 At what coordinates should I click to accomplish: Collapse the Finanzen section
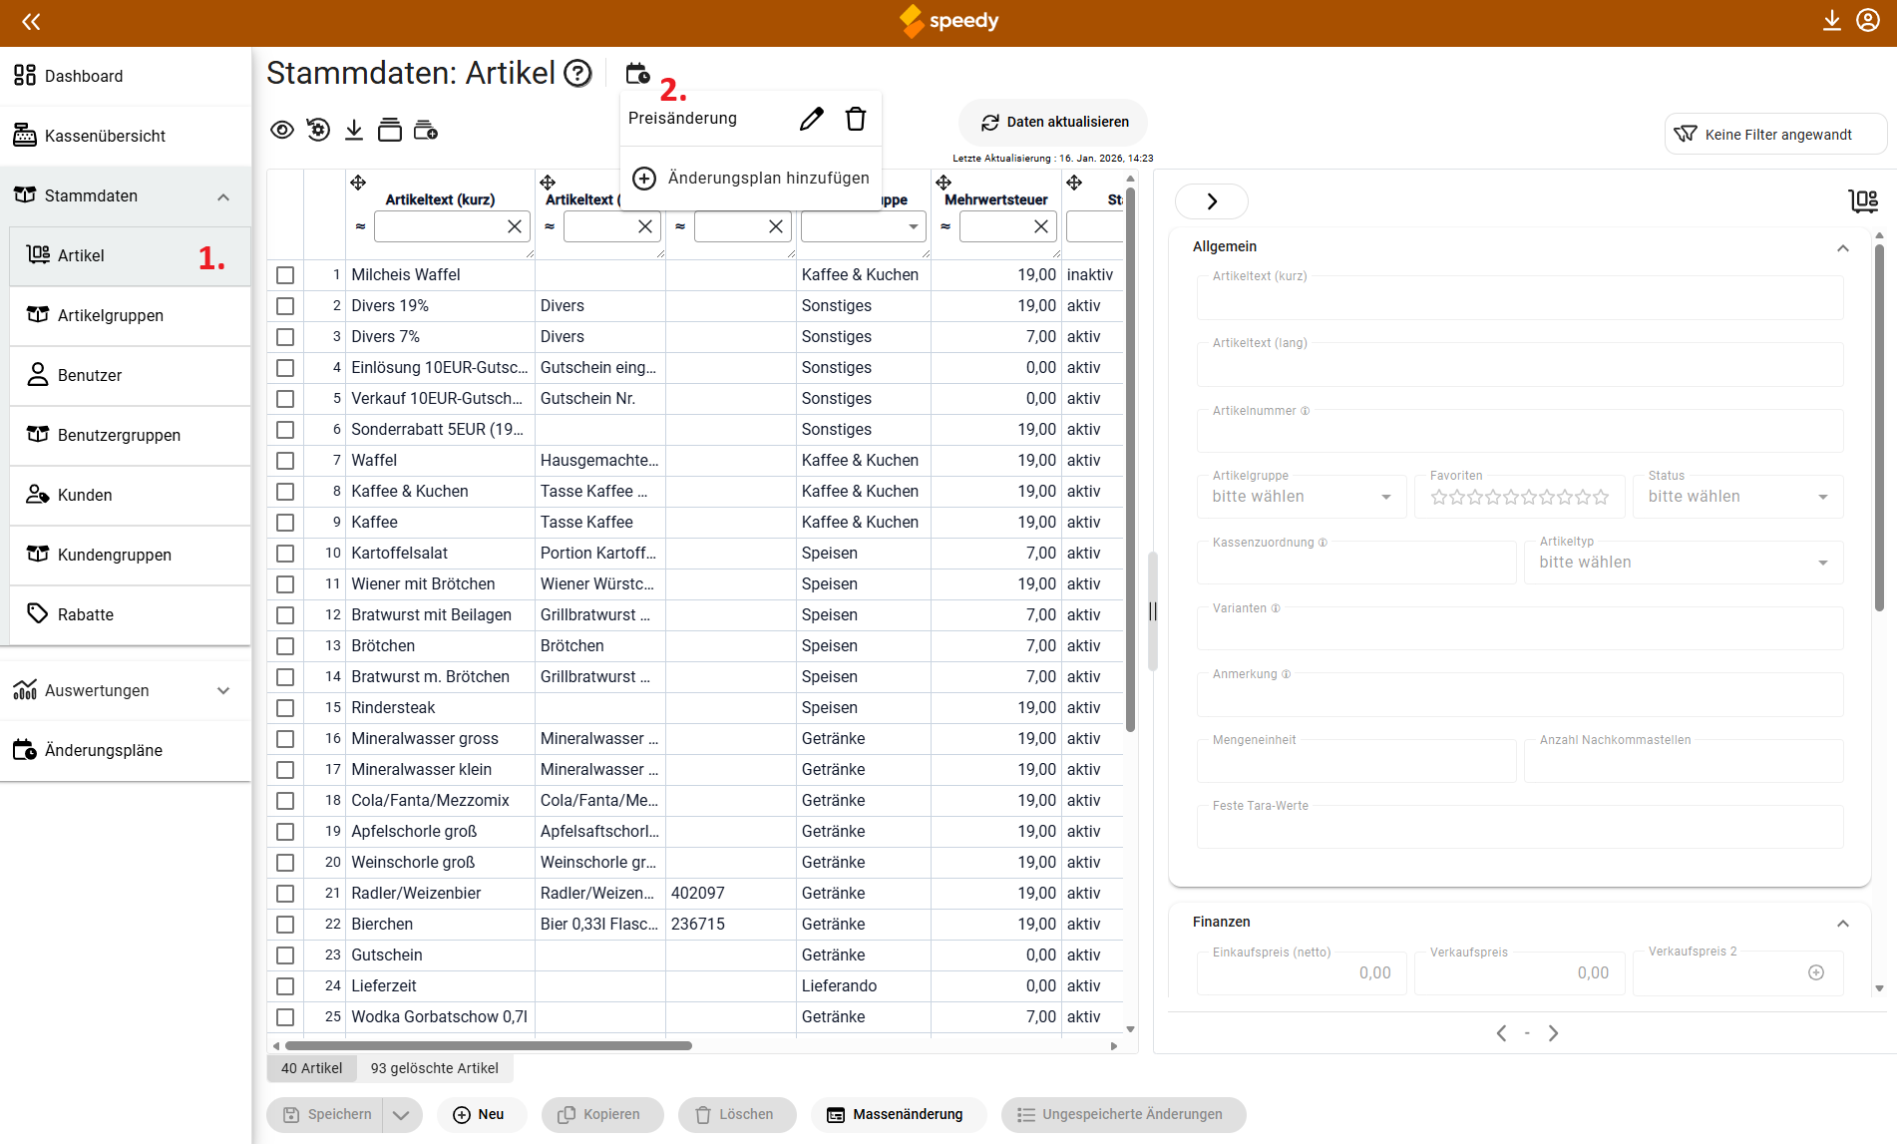click(1843, 923)
